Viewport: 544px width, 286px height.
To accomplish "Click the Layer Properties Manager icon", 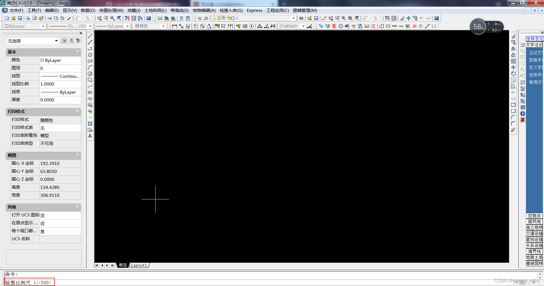I will 200,18.
